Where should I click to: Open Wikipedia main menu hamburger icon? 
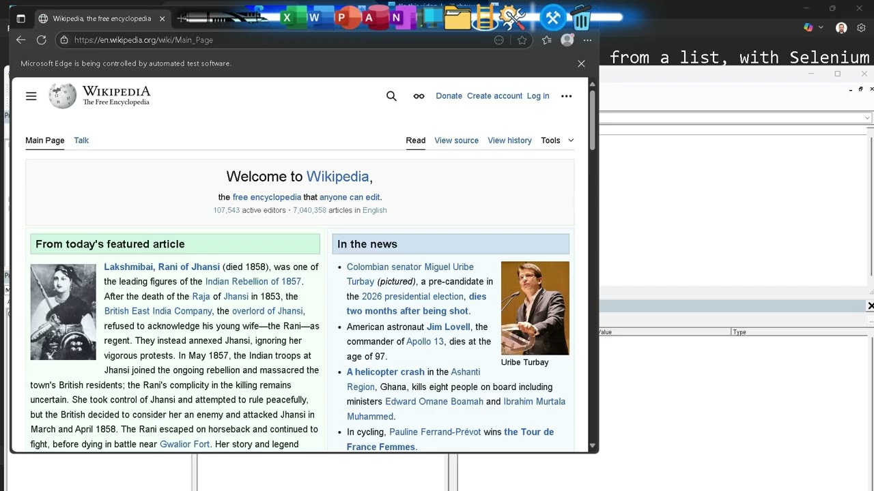(x=31, y=96)
